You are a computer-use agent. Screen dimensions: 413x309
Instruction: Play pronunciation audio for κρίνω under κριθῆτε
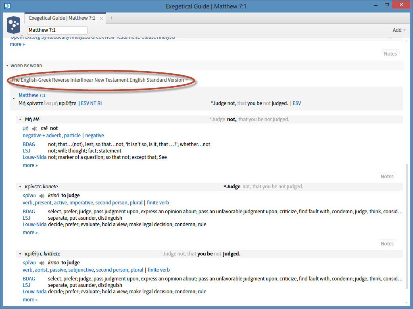(42, 263)
